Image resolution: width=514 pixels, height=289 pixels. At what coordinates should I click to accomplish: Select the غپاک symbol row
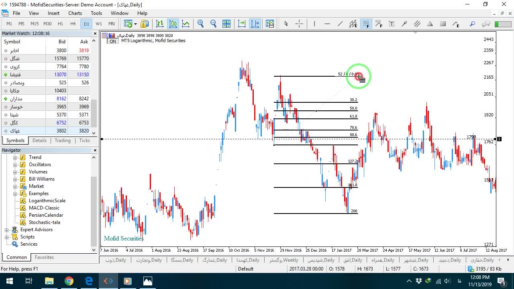[x=46, y=130]
